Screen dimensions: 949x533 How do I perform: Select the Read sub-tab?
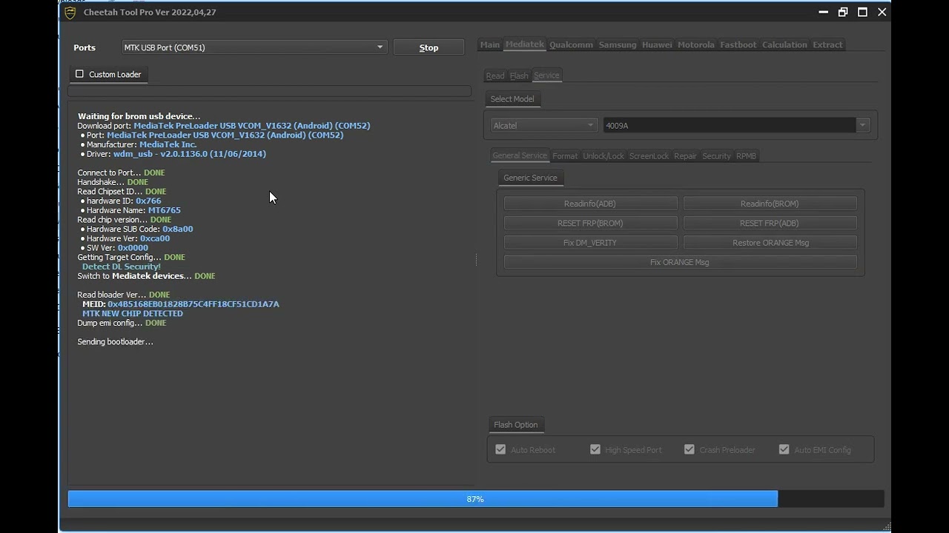click(x=495, y=76)
